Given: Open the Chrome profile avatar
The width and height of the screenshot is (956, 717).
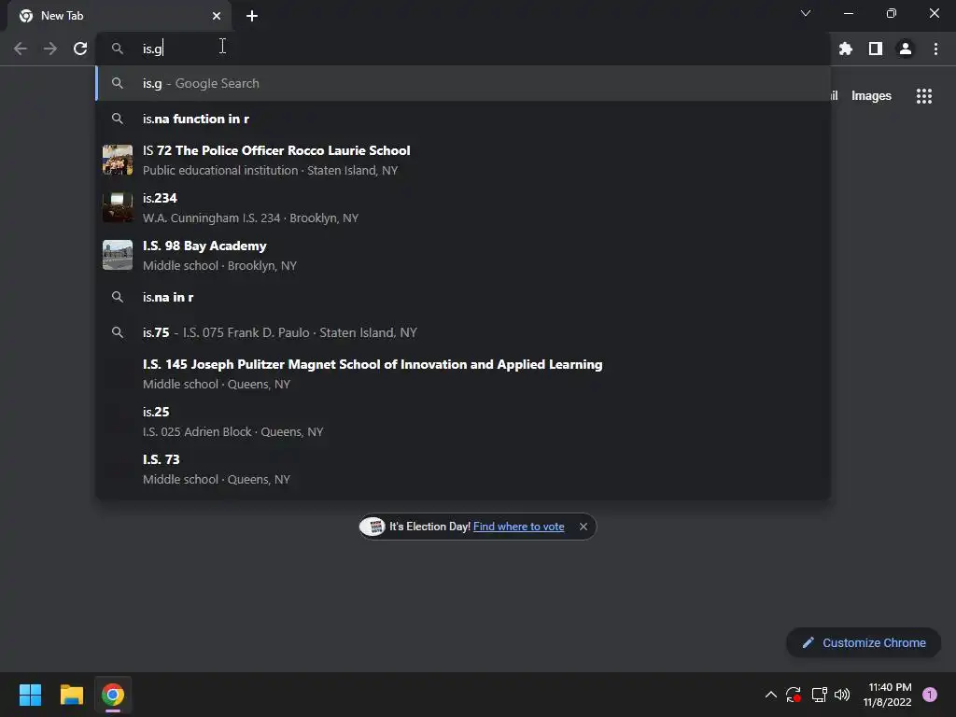Looking at the screenshot, I should point(906,49).
